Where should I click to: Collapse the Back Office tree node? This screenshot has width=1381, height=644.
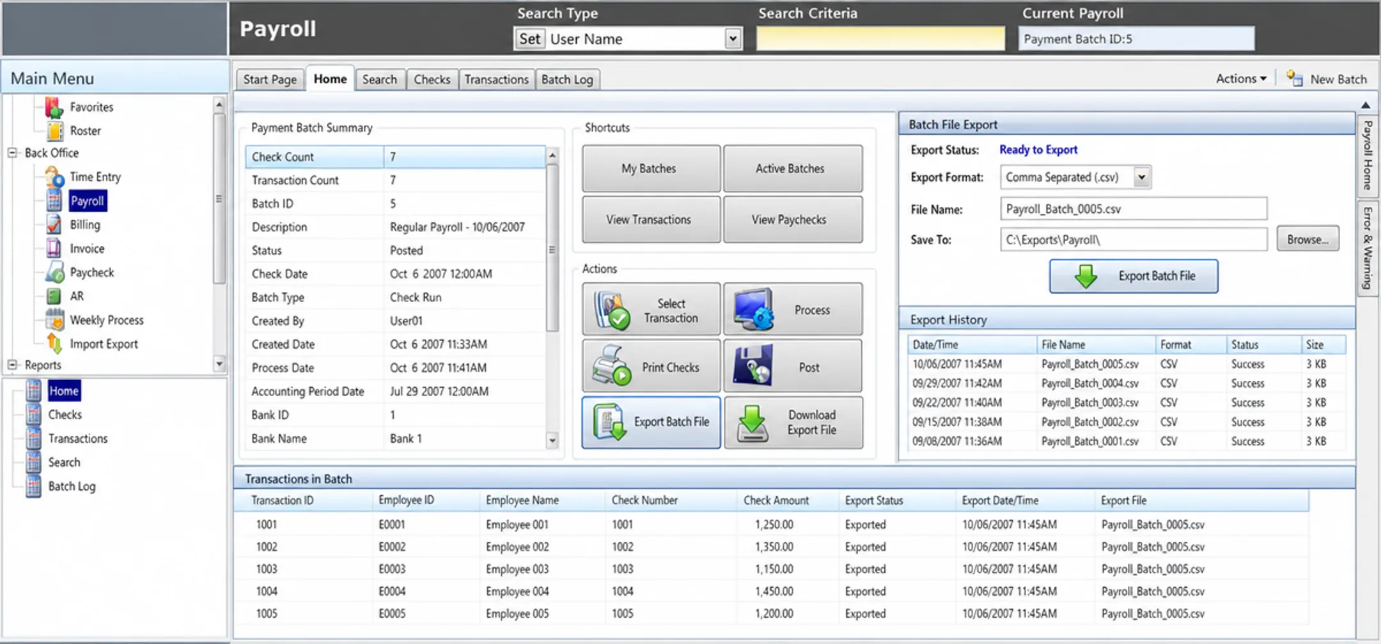click(12, 153)
